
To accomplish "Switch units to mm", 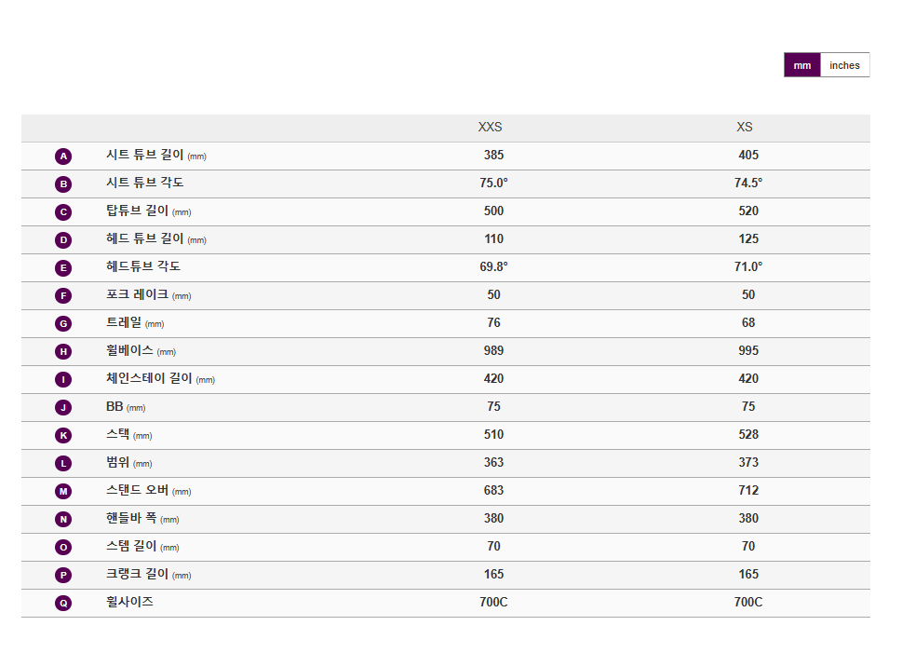I will (x=801, y=65).
